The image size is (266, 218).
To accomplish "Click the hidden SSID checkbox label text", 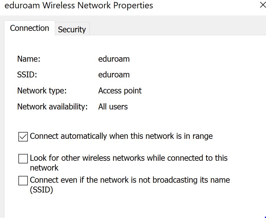I will (129, 180).
